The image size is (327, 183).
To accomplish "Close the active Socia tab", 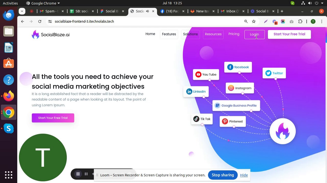I will (153, 11).
